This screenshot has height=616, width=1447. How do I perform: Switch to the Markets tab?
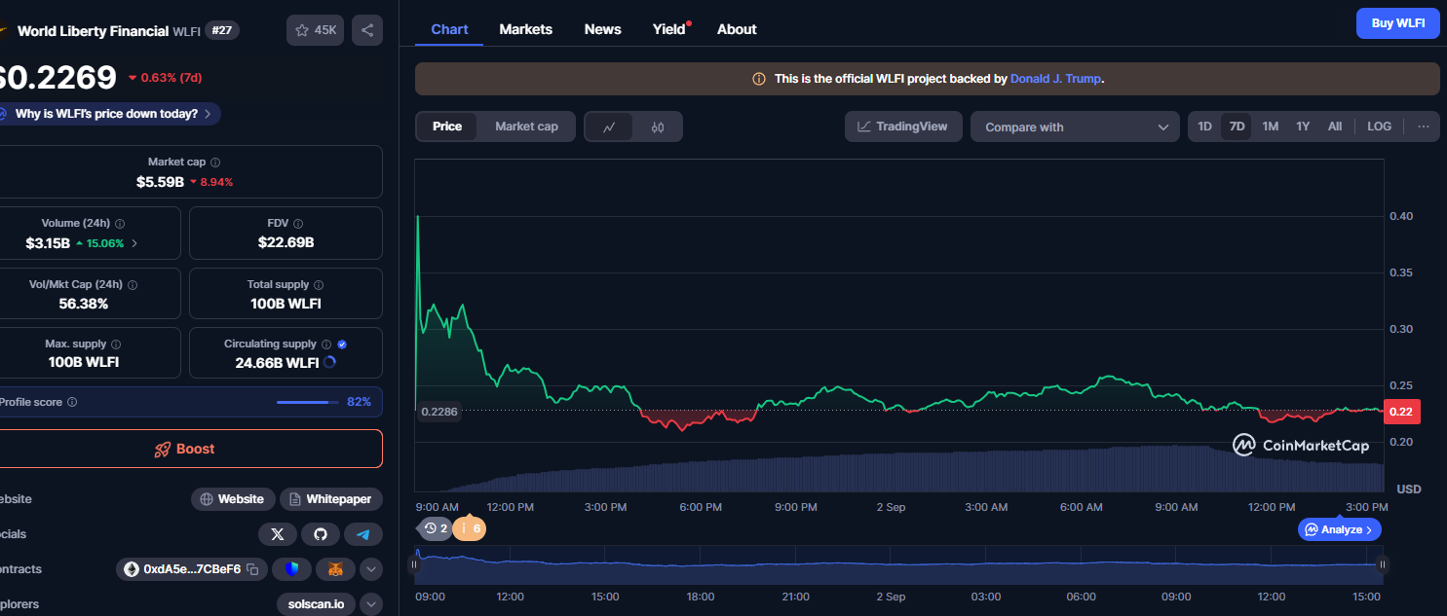(526, 29)
